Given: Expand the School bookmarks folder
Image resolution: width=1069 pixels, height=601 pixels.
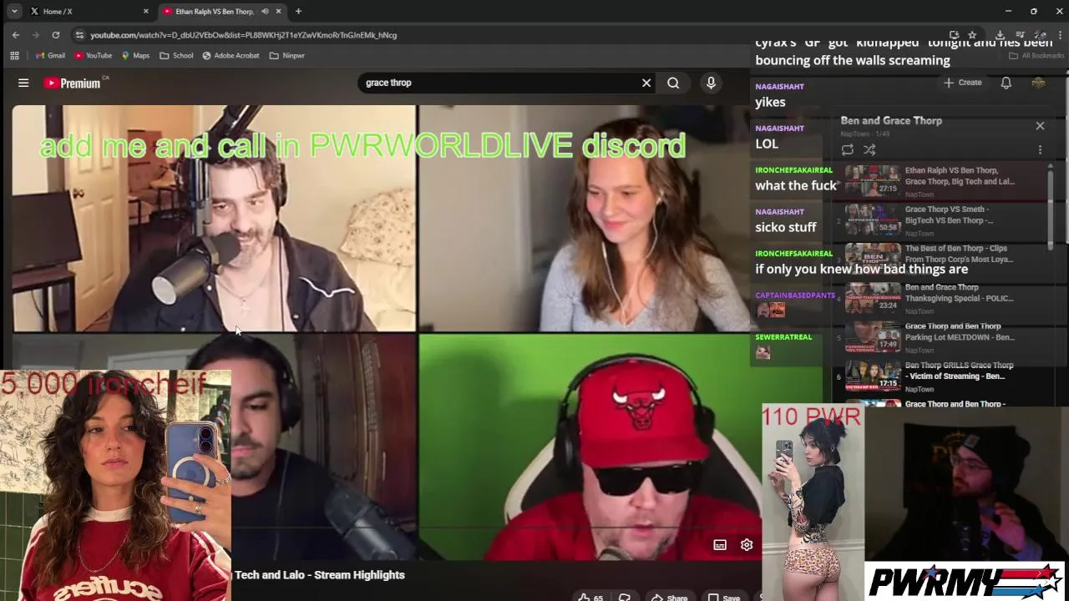Looking at the screenshot, I should [176, 55].
